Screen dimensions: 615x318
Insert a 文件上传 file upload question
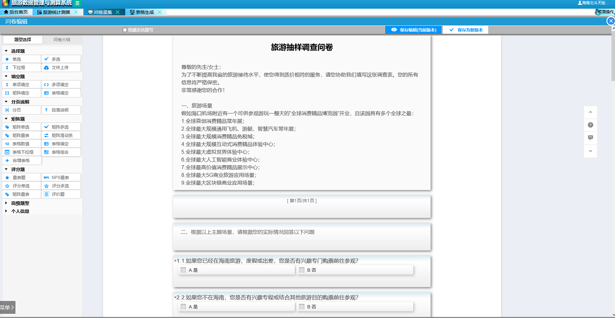[x=61, y=67]
